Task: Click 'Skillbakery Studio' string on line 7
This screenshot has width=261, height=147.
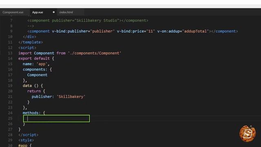Action: 97,20
